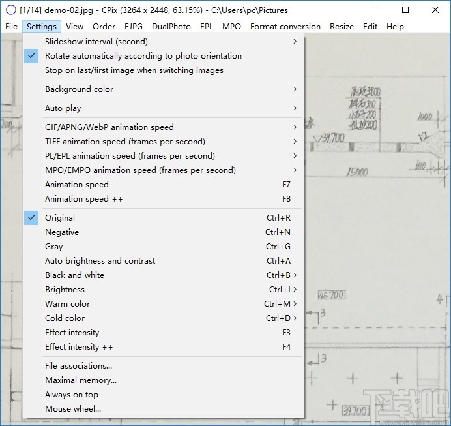Click File associations... entry
Screen dimensions: 451x426
78,366
